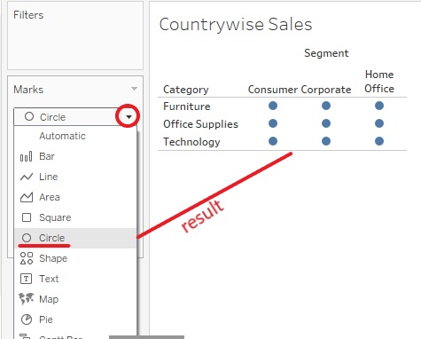The width and height of the screenshot is (421, 339).
Task: Select the Text mark icon
Action: tap(26, 279)
